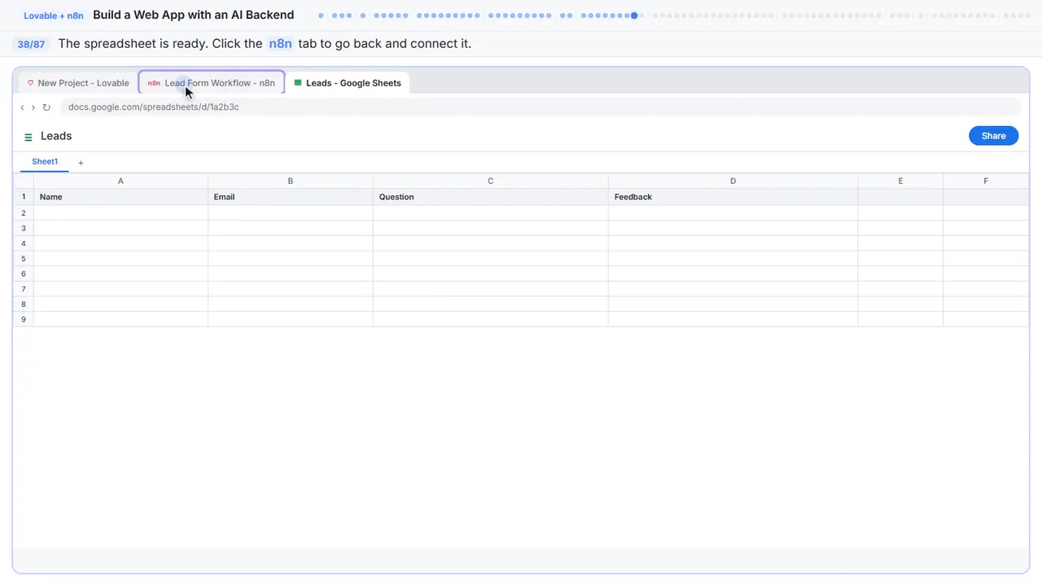Add a new sheet with plus icon
The height and width of the screenshot is (586, 1042).
click(x=81, y=163)
